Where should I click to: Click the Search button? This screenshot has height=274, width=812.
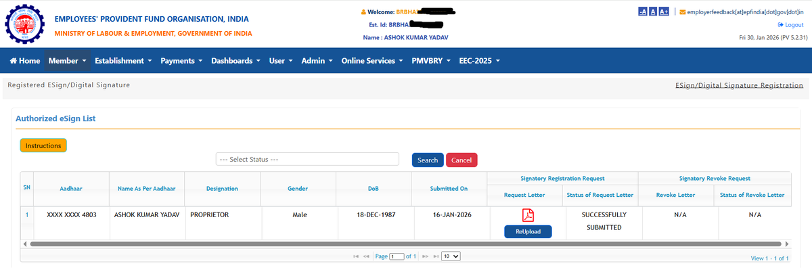coord(428,160)
